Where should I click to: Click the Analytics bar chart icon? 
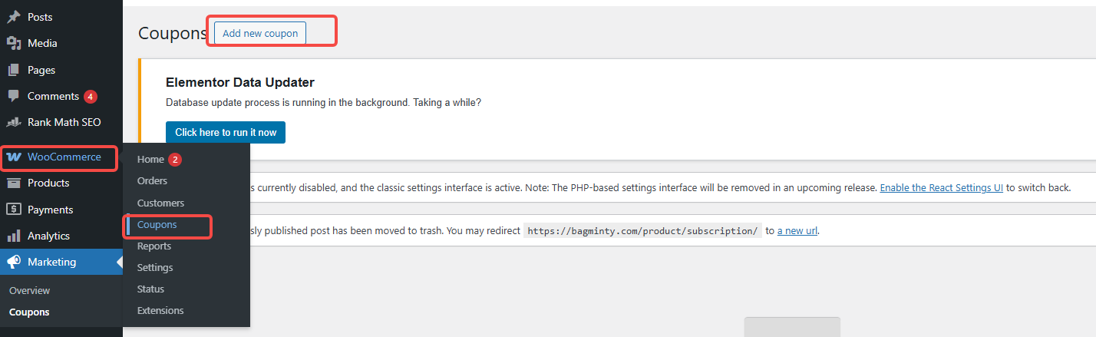13,236
